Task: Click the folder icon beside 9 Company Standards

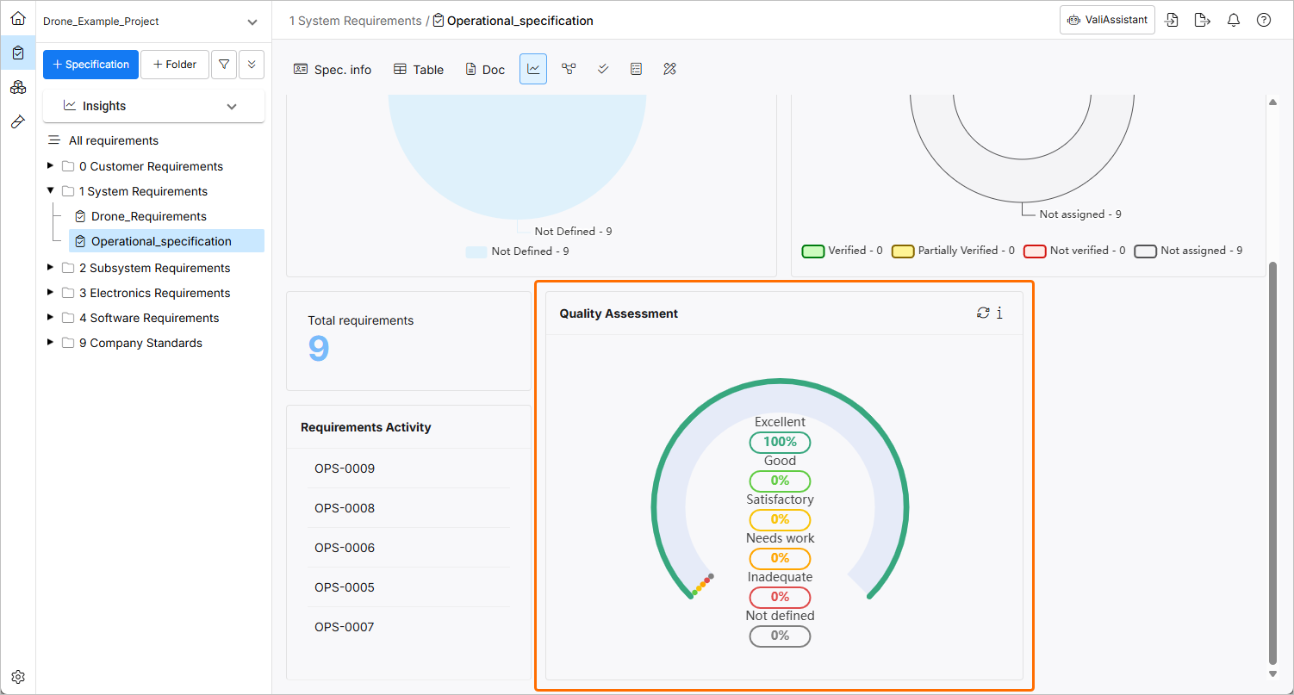Action: [68, 343]
